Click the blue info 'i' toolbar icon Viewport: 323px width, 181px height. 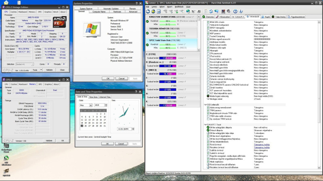click(x=241, y=11)
